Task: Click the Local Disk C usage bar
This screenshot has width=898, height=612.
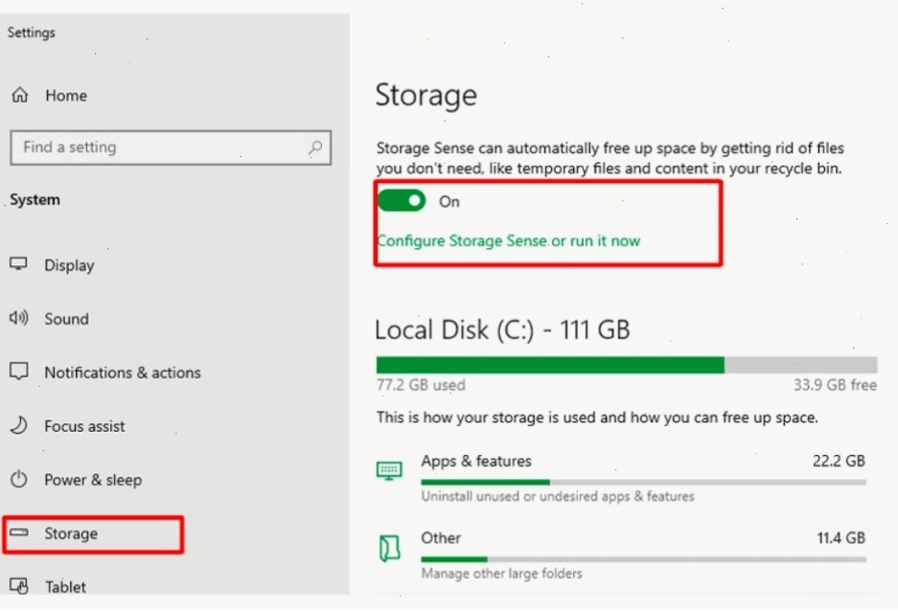Action: (627, 365)
